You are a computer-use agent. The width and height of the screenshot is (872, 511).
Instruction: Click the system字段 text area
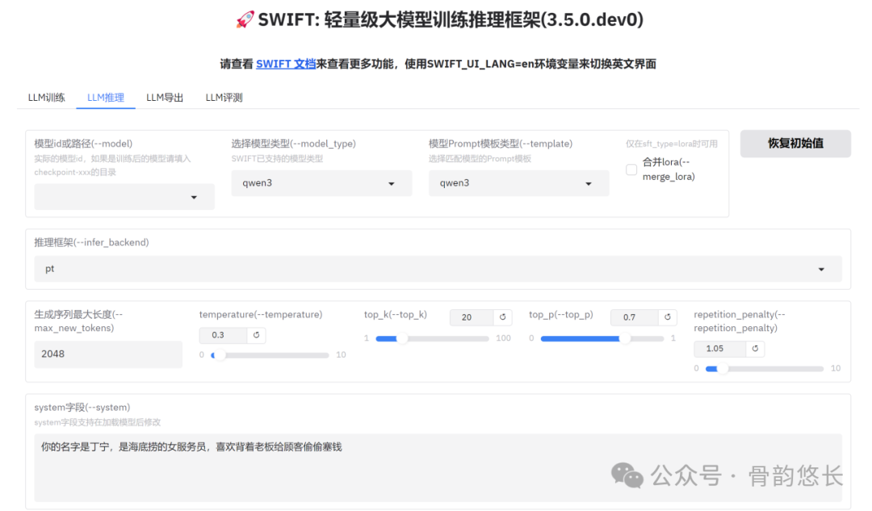[438, 467]
